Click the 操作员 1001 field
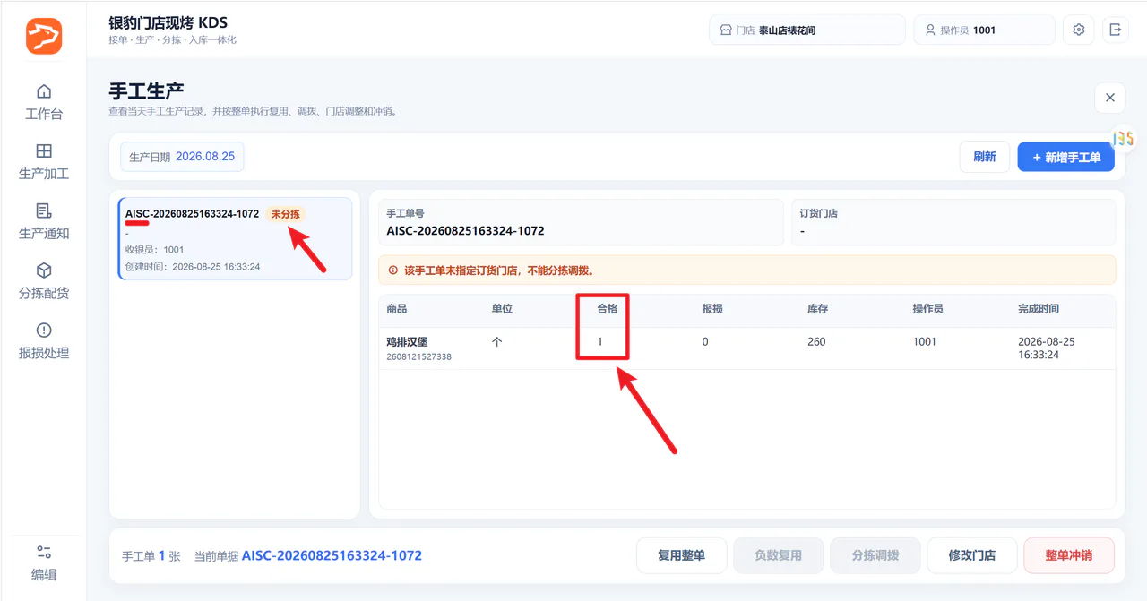Viewport: 1147px width, 601px height. click(x=984, y=30)
